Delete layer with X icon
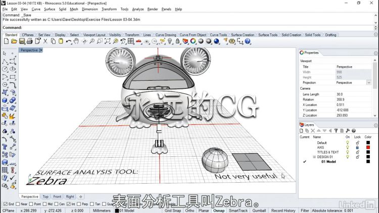Viewport: 379px width, 213px height. pos(313,131)
